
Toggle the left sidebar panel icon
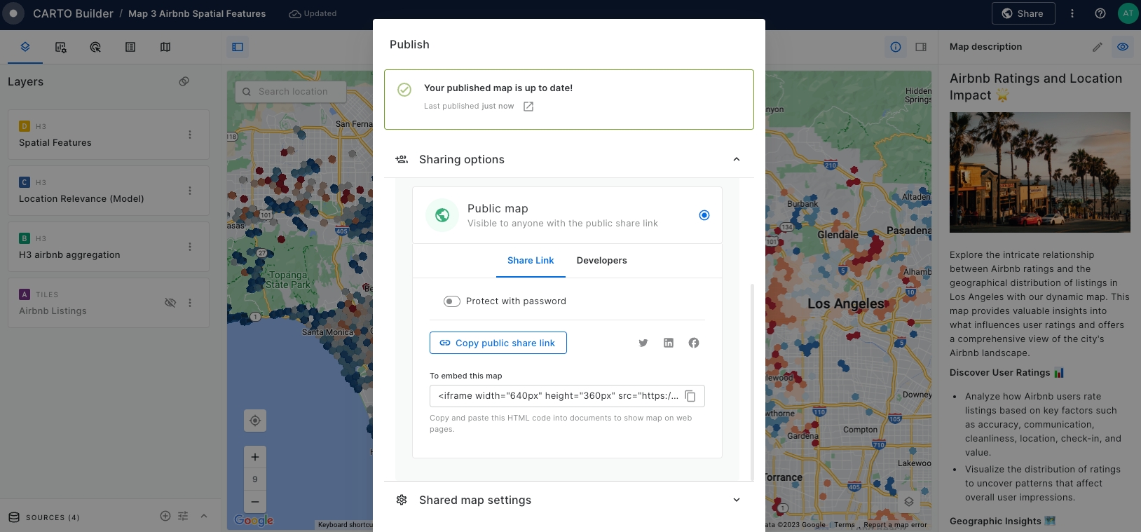pos(238,47)
